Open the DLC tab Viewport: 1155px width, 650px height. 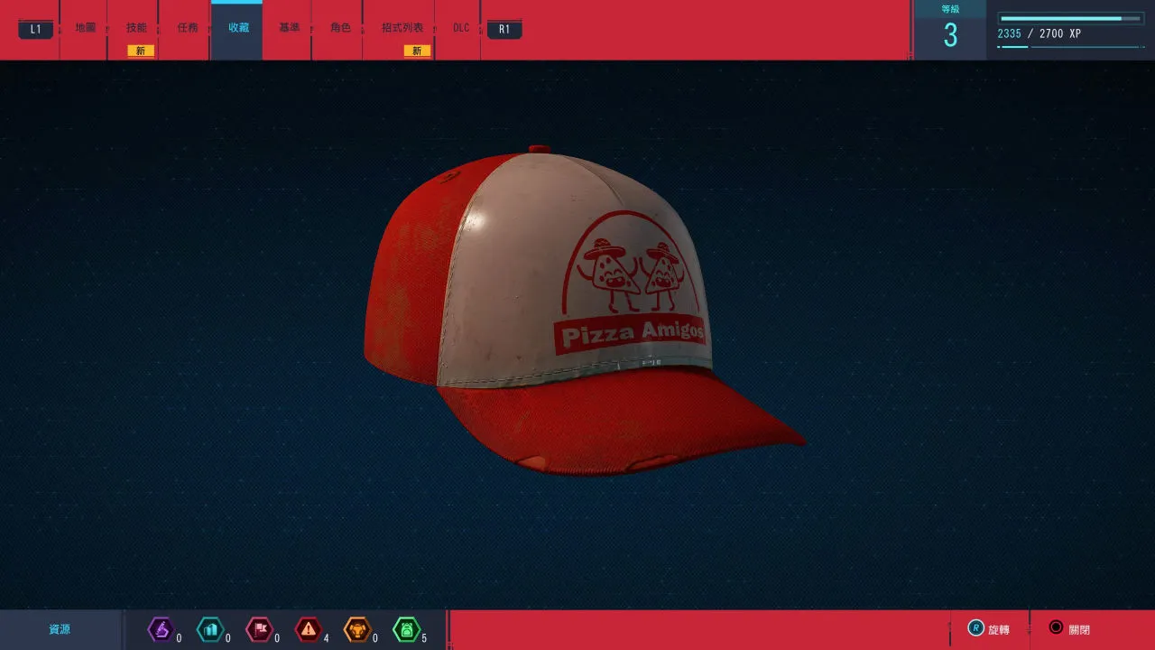click(461, 28)
